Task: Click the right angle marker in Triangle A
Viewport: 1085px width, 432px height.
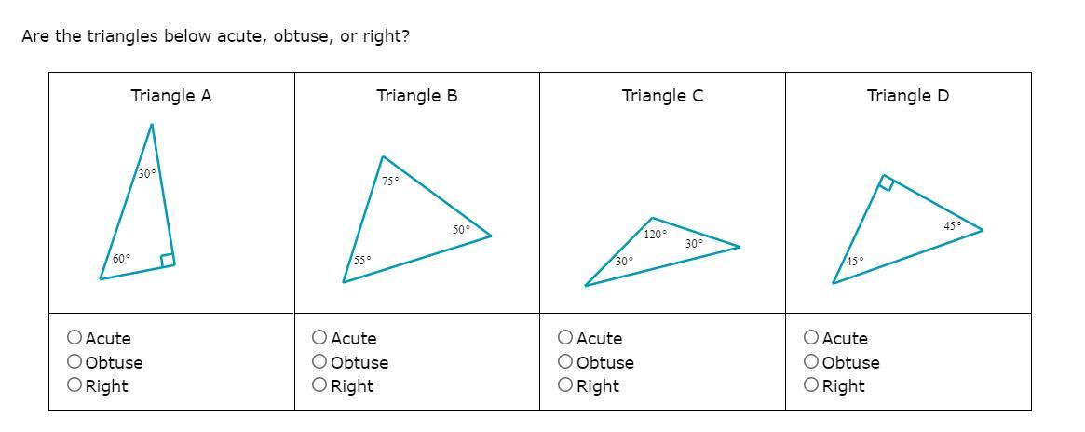Action: coord(168,260)
